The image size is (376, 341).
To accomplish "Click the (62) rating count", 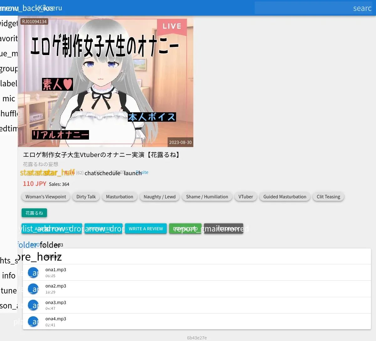I will (80, 173).
